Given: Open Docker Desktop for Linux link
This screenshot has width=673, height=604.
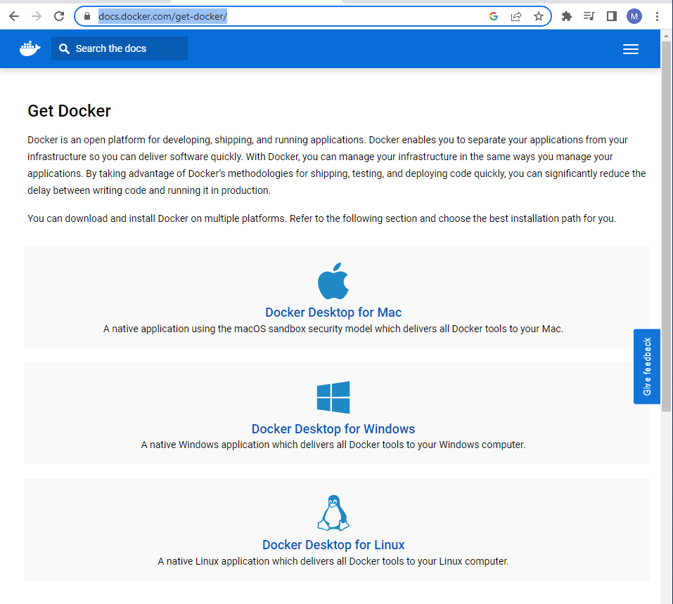Looking at the screenshot, I should pyautogui.click(x=333, y=545).
